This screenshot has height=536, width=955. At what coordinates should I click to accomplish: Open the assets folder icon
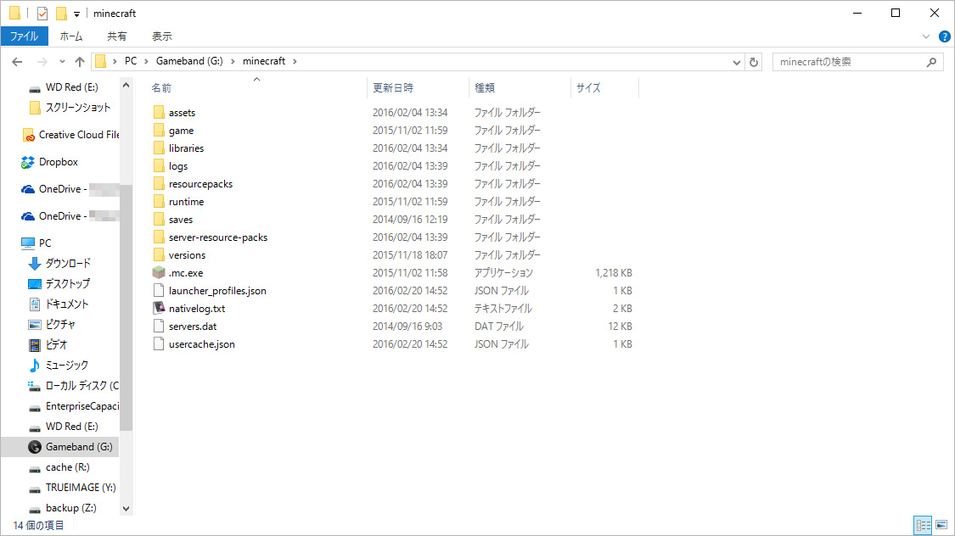click(159, 113)
